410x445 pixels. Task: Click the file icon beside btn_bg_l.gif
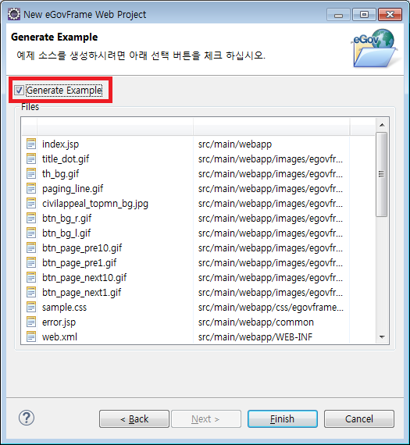[31, 233]
